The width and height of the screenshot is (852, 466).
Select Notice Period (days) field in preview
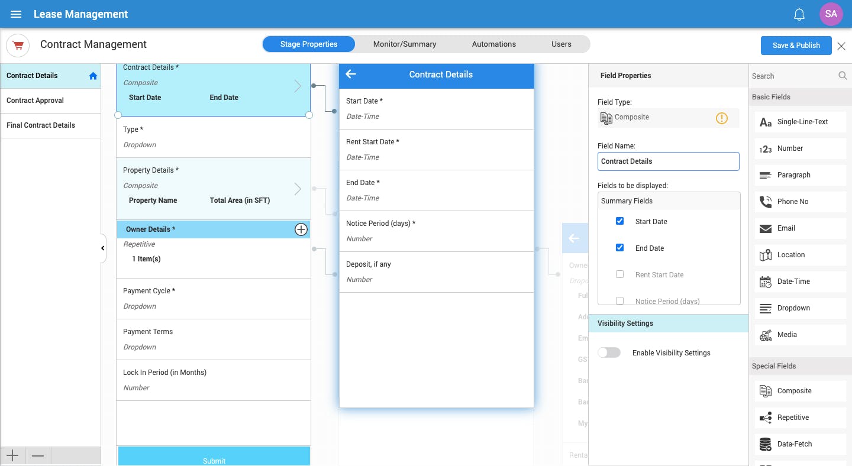(x=437, y=231)
